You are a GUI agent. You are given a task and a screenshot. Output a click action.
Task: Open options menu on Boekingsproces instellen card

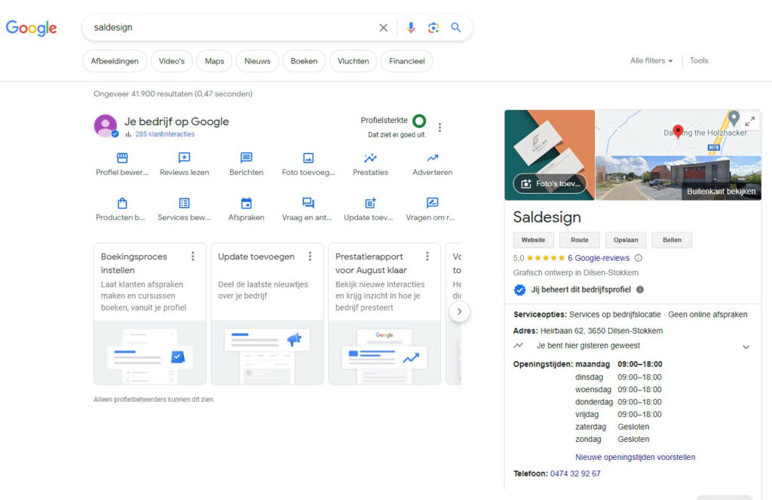point(192,256)
